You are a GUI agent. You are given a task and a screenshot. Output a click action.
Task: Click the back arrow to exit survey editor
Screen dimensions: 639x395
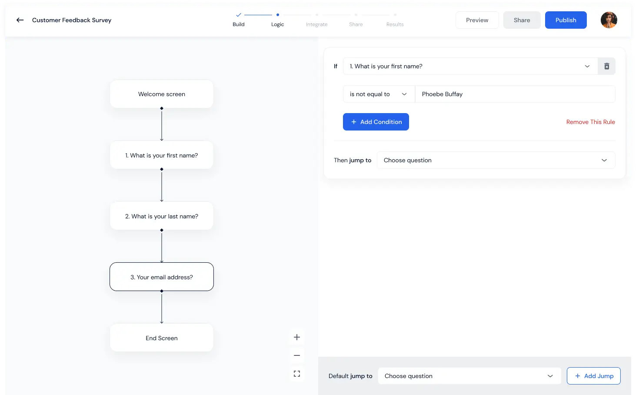(20, 20)
